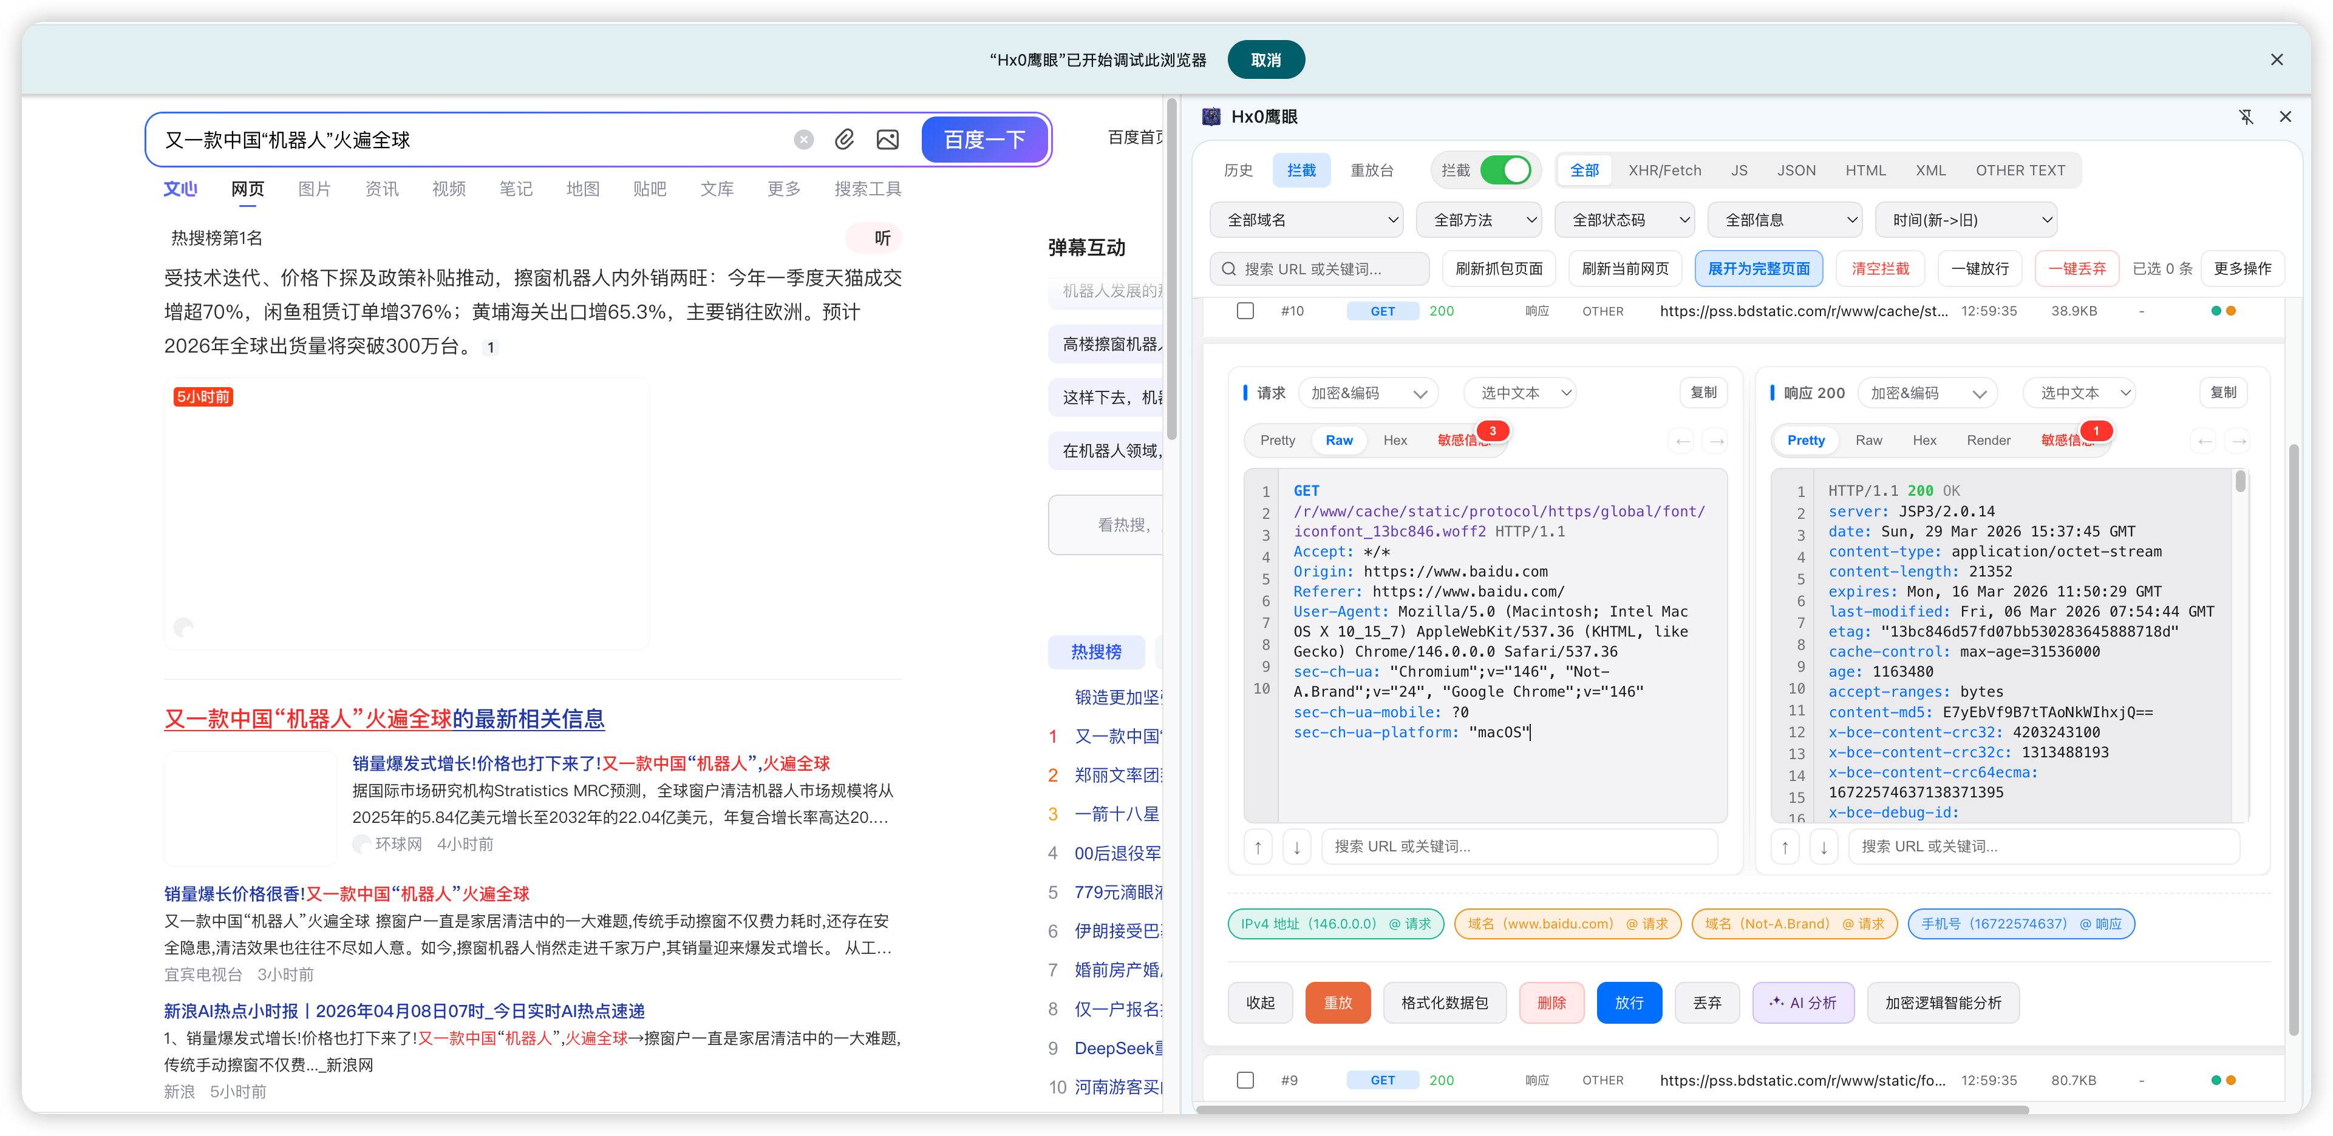The image size is (2333, 1136).
Task: Select response Render view tab
Action: coord(1988,441)
